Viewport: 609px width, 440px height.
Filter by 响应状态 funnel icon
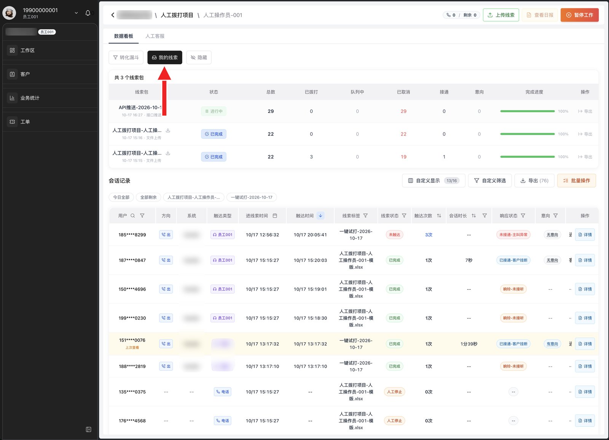[x=523, y=216]
